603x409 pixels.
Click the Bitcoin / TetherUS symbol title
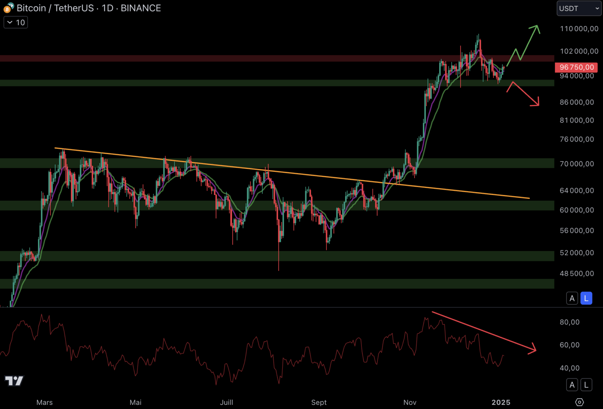[55, 8]
